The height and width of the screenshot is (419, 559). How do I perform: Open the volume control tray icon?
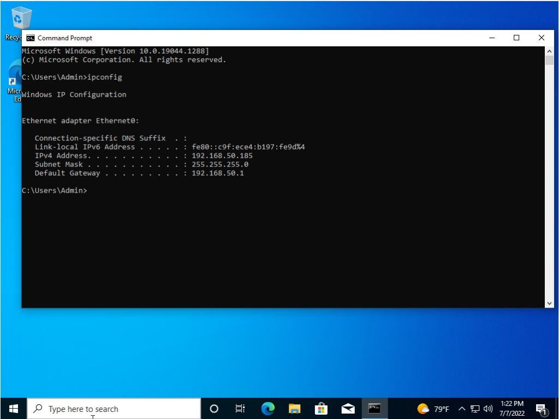pyautogui.click(x=488, y=409)
